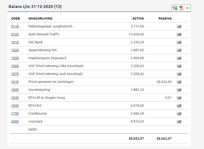204x149 pixels.
Task: View chart for Voorbelasting row
Action: point(179,90)
